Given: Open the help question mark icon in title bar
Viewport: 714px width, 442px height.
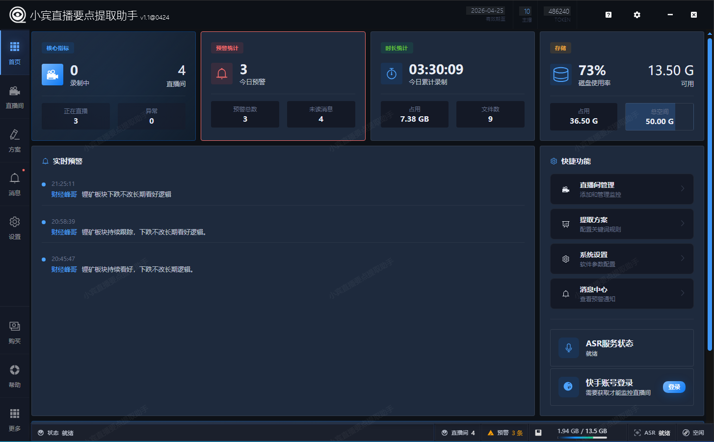Looking at the screenshot, I should 608,15.
